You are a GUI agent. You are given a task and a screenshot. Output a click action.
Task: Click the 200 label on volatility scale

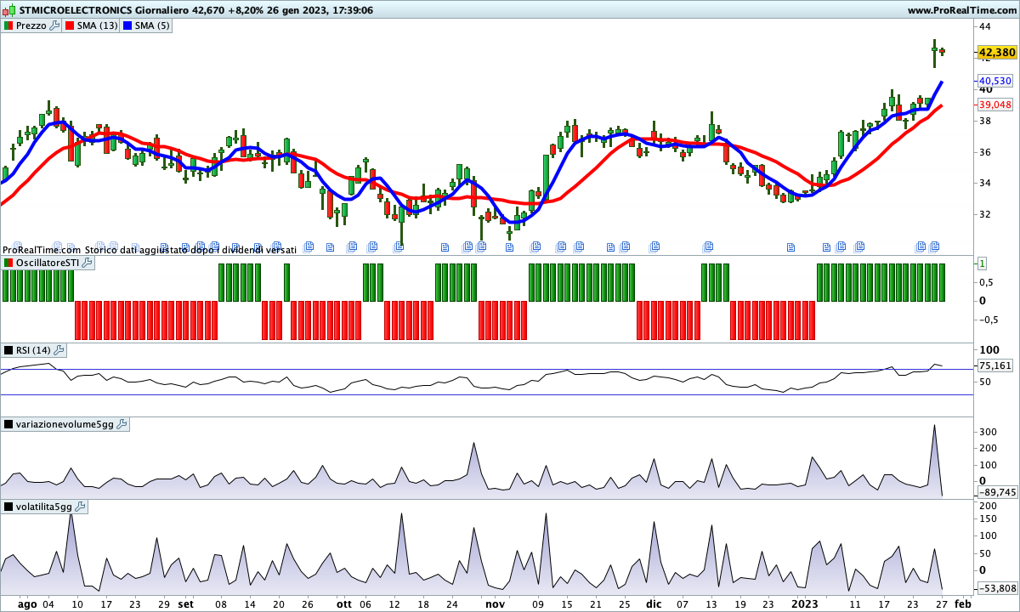[987, 506]
